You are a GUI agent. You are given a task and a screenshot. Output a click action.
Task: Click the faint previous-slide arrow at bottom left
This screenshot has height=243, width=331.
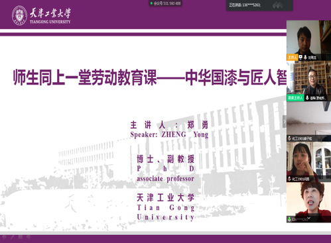click(x=5, y=237)
